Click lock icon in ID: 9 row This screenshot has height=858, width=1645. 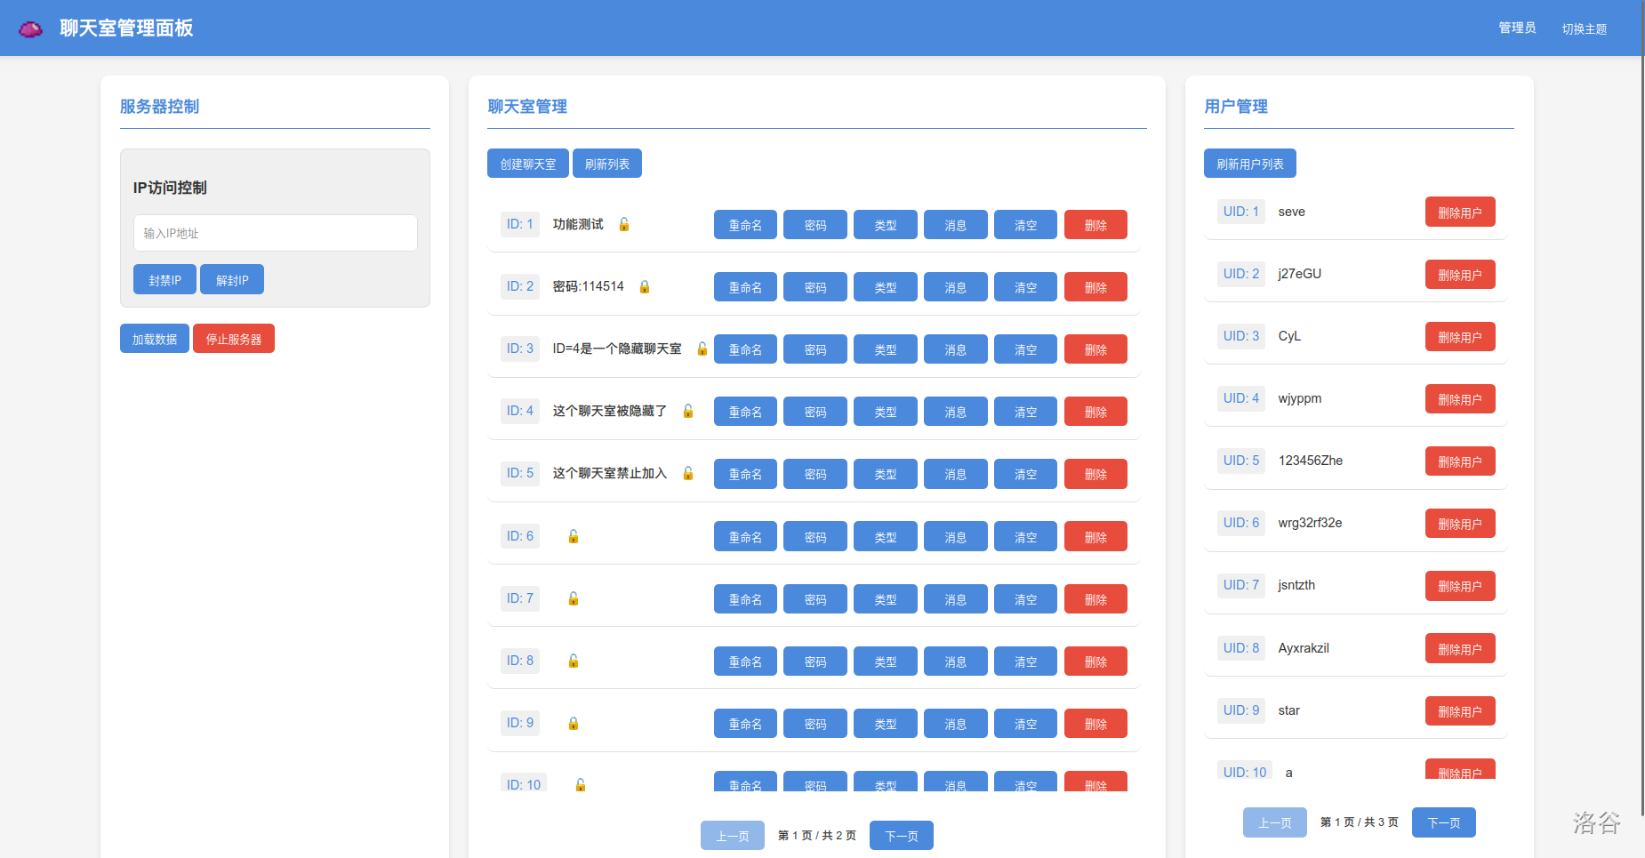pyautogui.click(x=574, y=723)
